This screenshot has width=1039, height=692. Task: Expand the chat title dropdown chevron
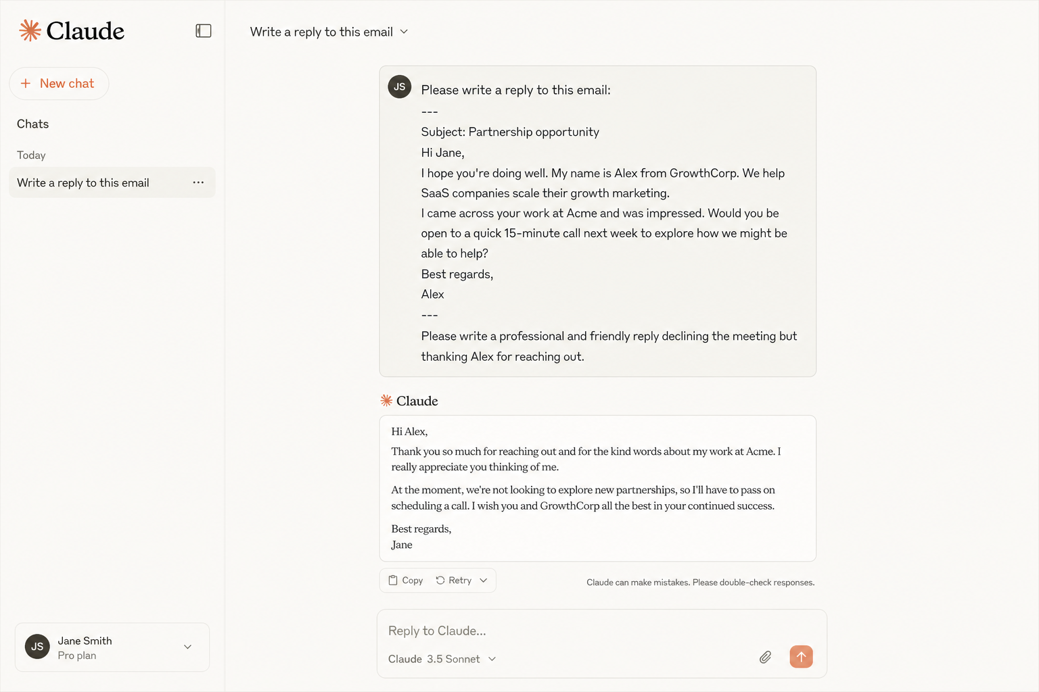coord(405,32)
